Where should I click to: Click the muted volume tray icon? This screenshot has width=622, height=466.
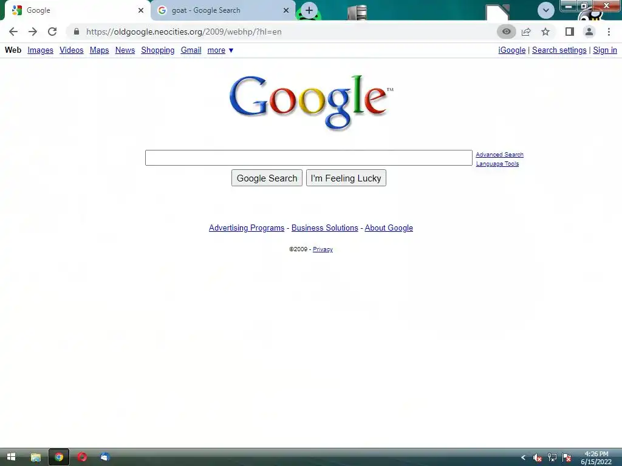(537, 458)
